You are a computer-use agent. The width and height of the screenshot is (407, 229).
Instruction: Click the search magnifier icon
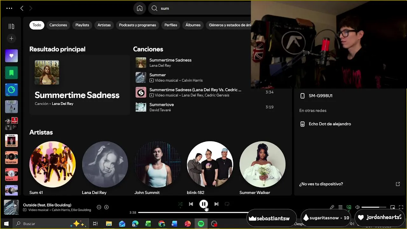[x=155, y=8]
